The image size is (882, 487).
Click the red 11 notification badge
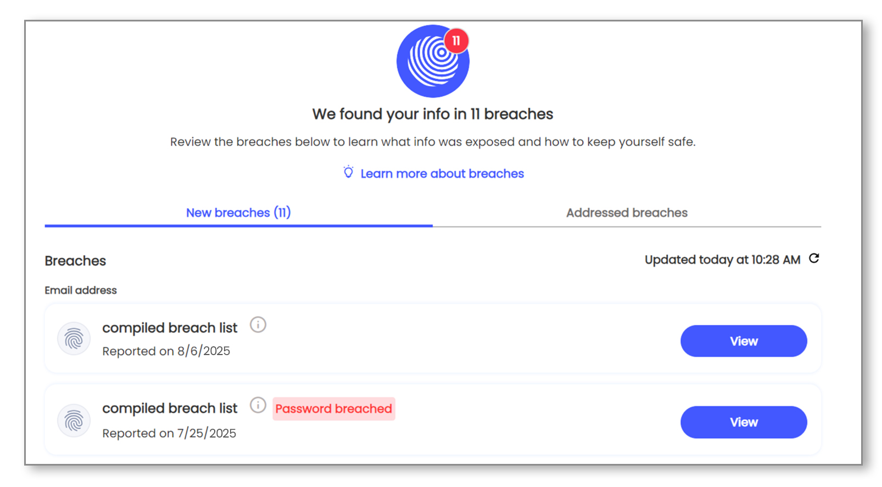(x=456, y=41)
